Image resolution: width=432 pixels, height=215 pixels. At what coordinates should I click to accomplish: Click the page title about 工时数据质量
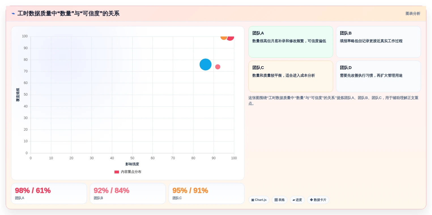(x=69, y=14)
